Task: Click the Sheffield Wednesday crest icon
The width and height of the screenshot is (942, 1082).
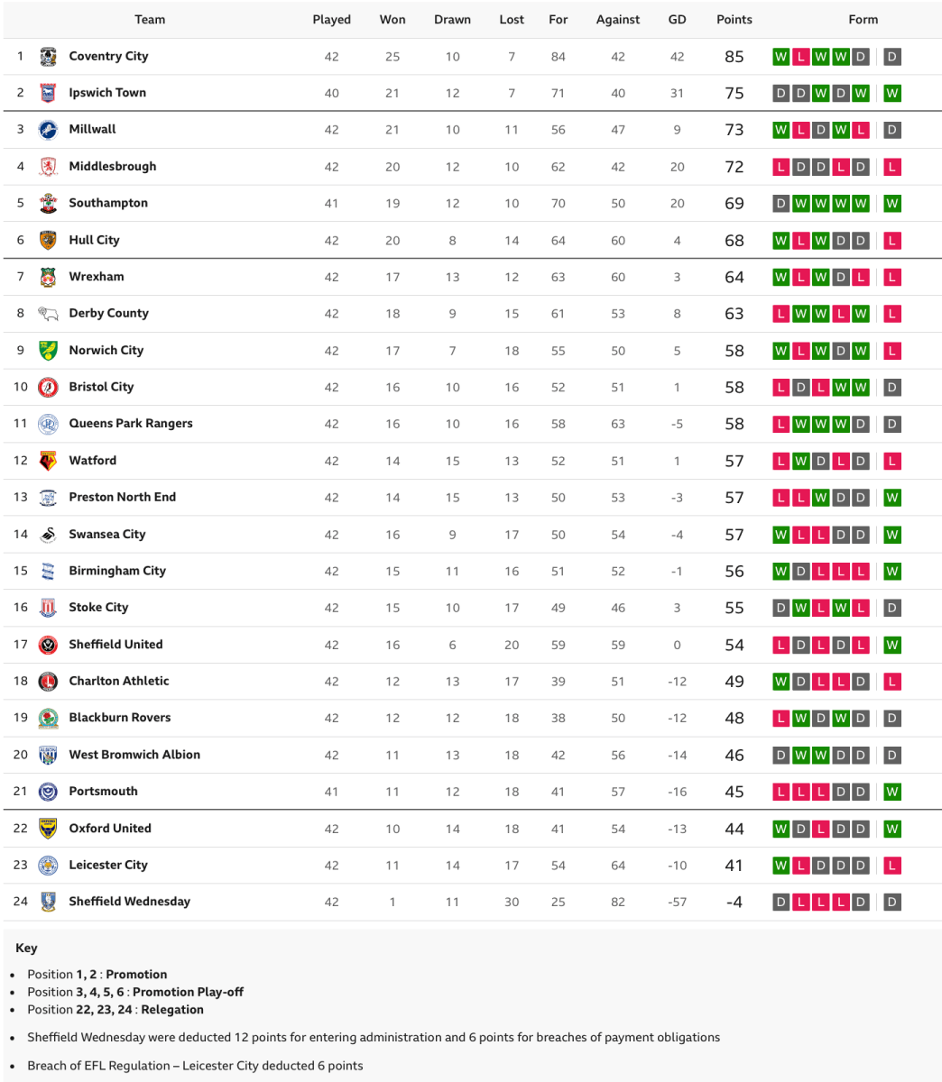Action: [48, 902]
